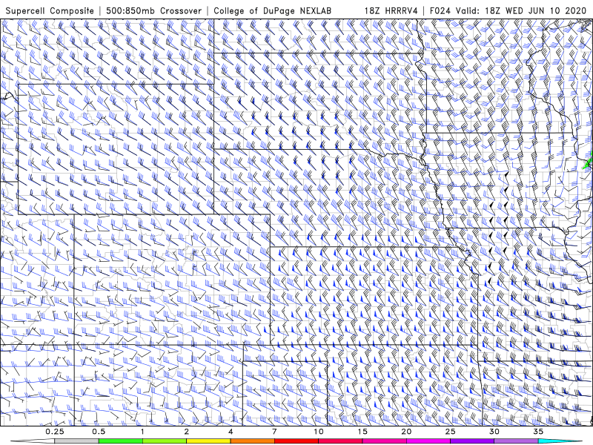
Task: Click the '500:850mb Crossover' header text
Action: point(153,10)
